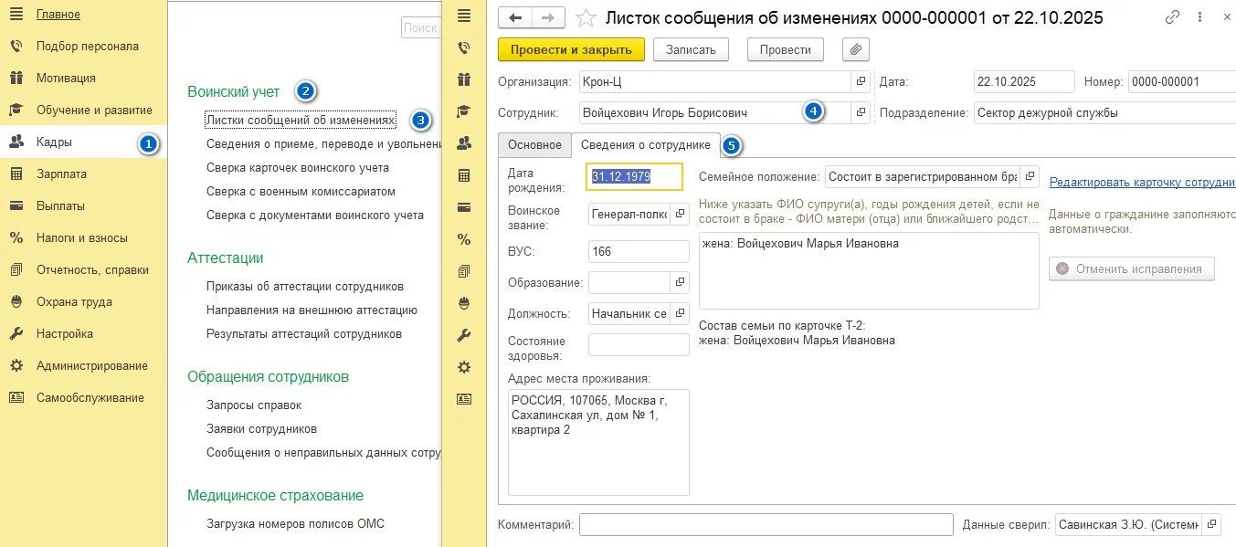The width and height of the screenshot is (1236, 547).
Task: Click the Обучение и развитие graduation cap icon
Action: coord(16,110)
